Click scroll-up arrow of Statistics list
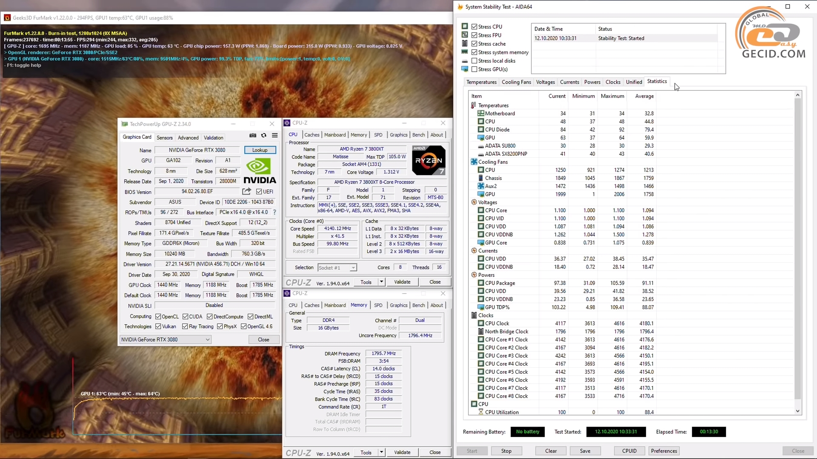817x459 pixels. point(798,95)
